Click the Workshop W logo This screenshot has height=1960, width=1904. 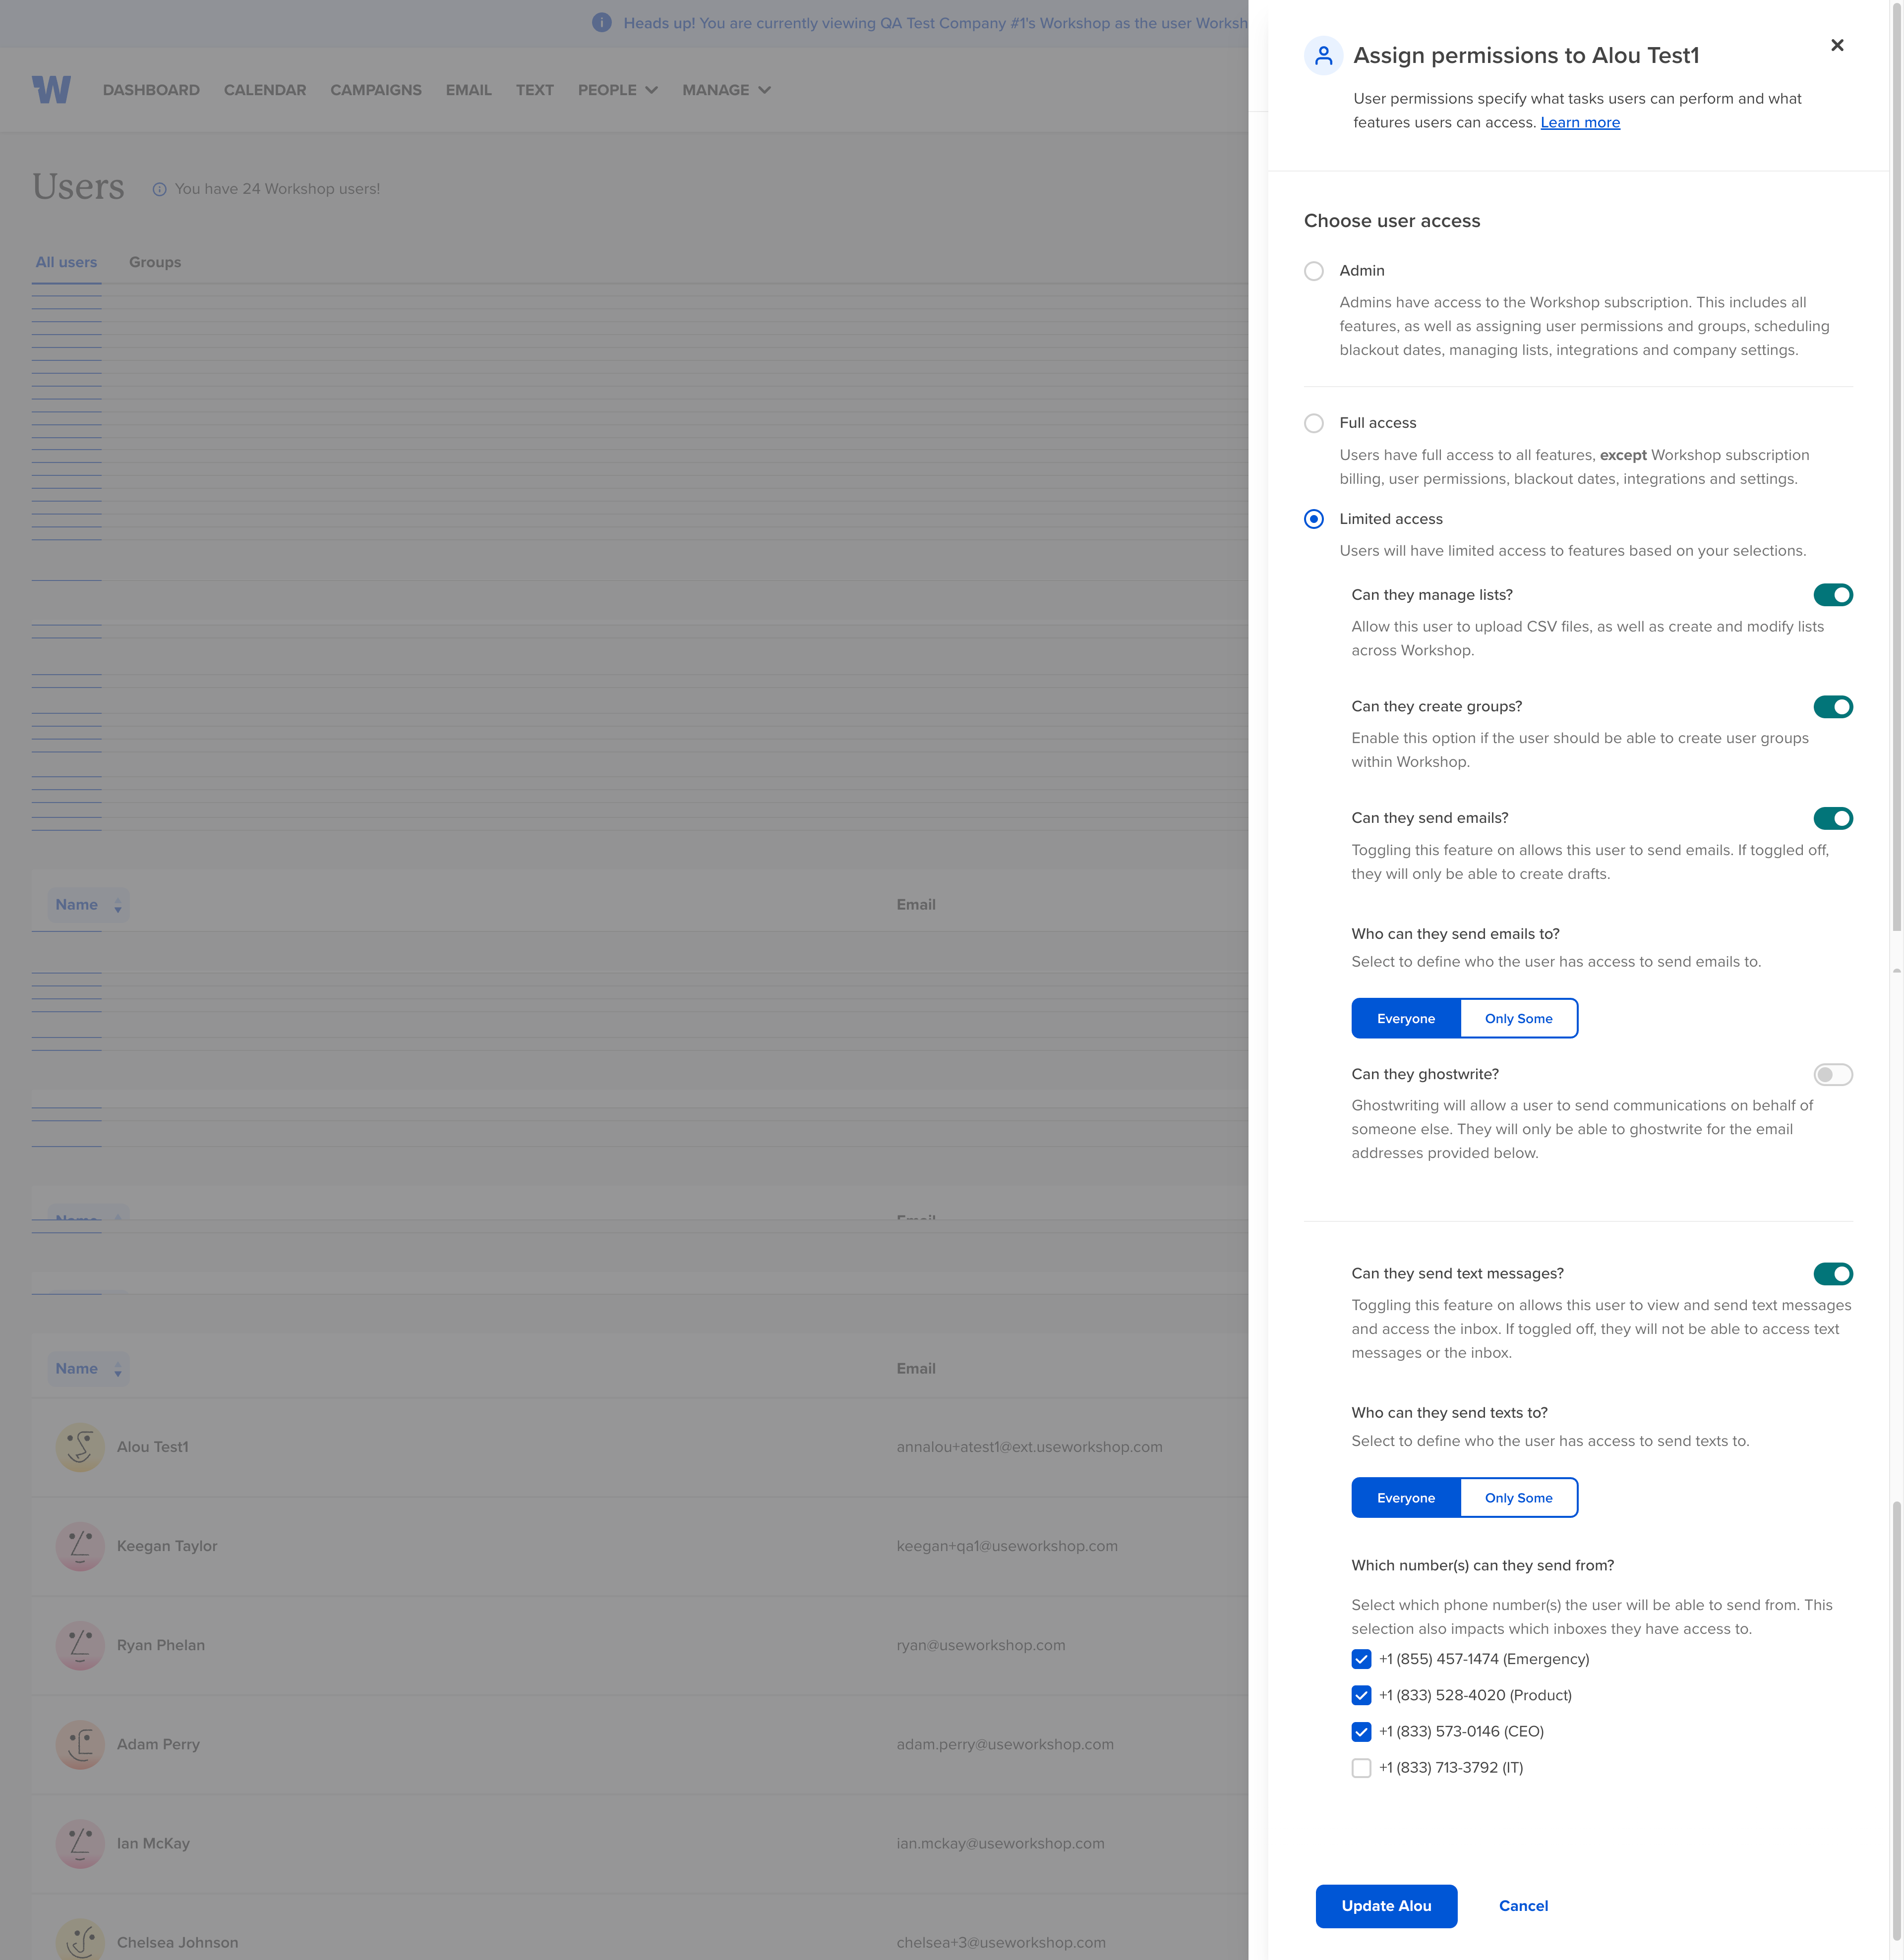51,90
